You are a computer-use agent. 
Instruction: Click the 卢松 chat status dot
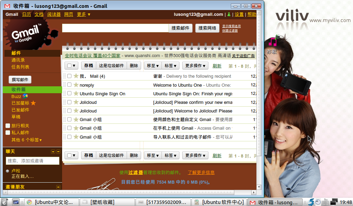pos(8,171)
